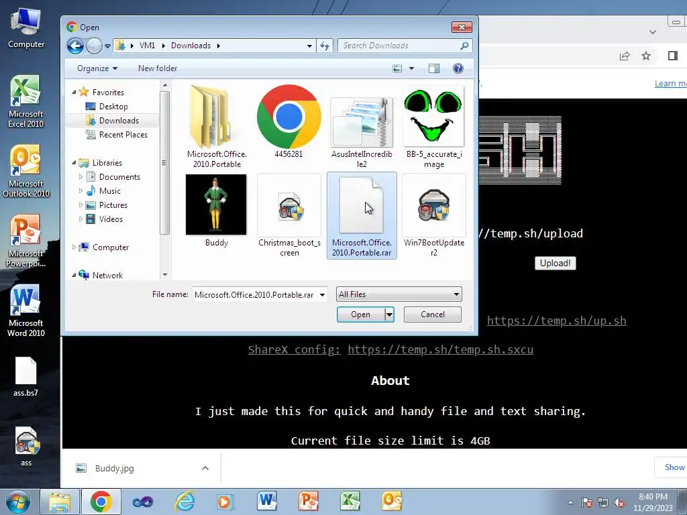Click the Change your view icon
The width and height of the screenshot is (687, 515).
click(397, 68)
